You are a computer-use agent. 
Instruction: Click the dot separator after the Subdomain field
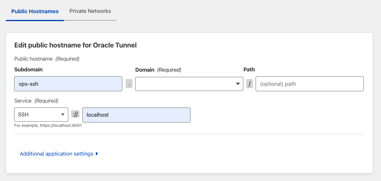pyautogui.click(x=129, y=84)
